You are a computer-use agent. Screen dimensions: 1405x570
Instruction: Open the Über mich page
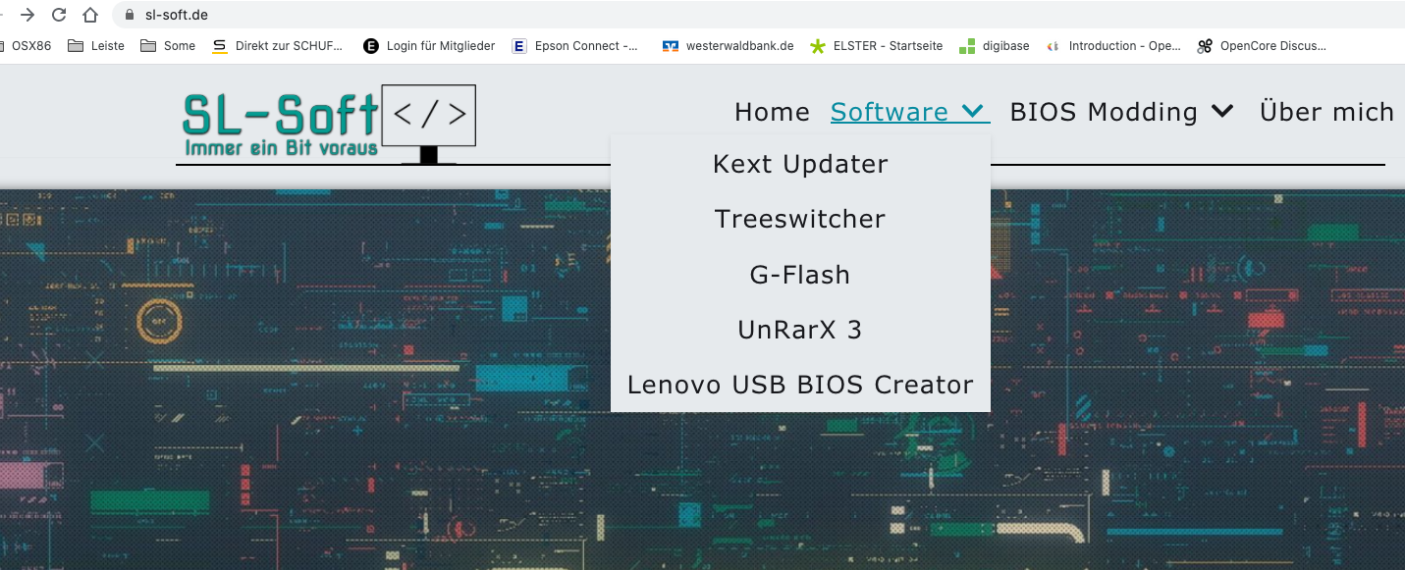coord(1326,112)
